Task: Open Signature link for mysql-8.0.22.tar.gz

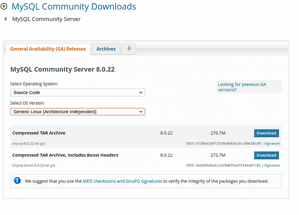Action: coord(272,143)
